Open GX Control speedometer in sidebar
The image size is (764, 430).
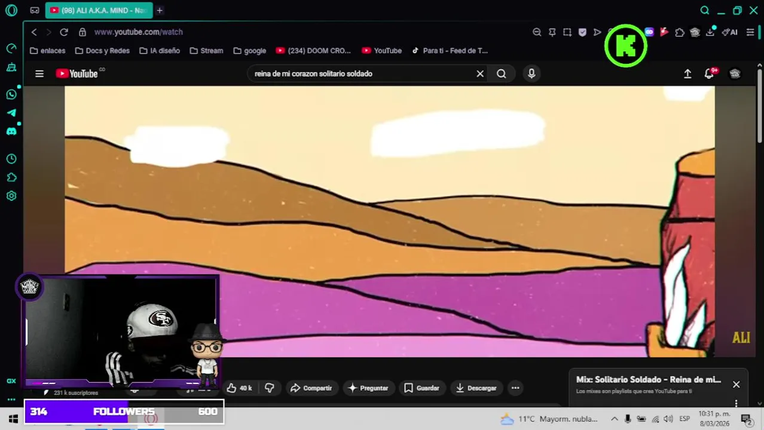(x=11, y=48)
